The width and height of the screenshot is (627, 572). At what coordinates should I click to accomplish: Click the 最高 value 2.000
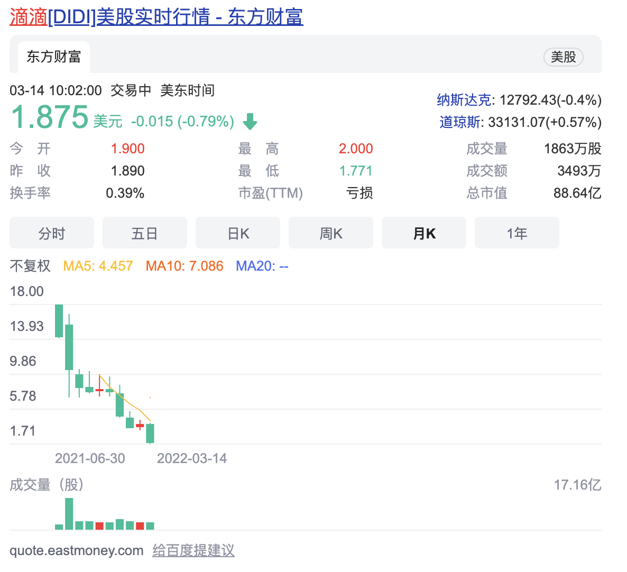(356, 149)
